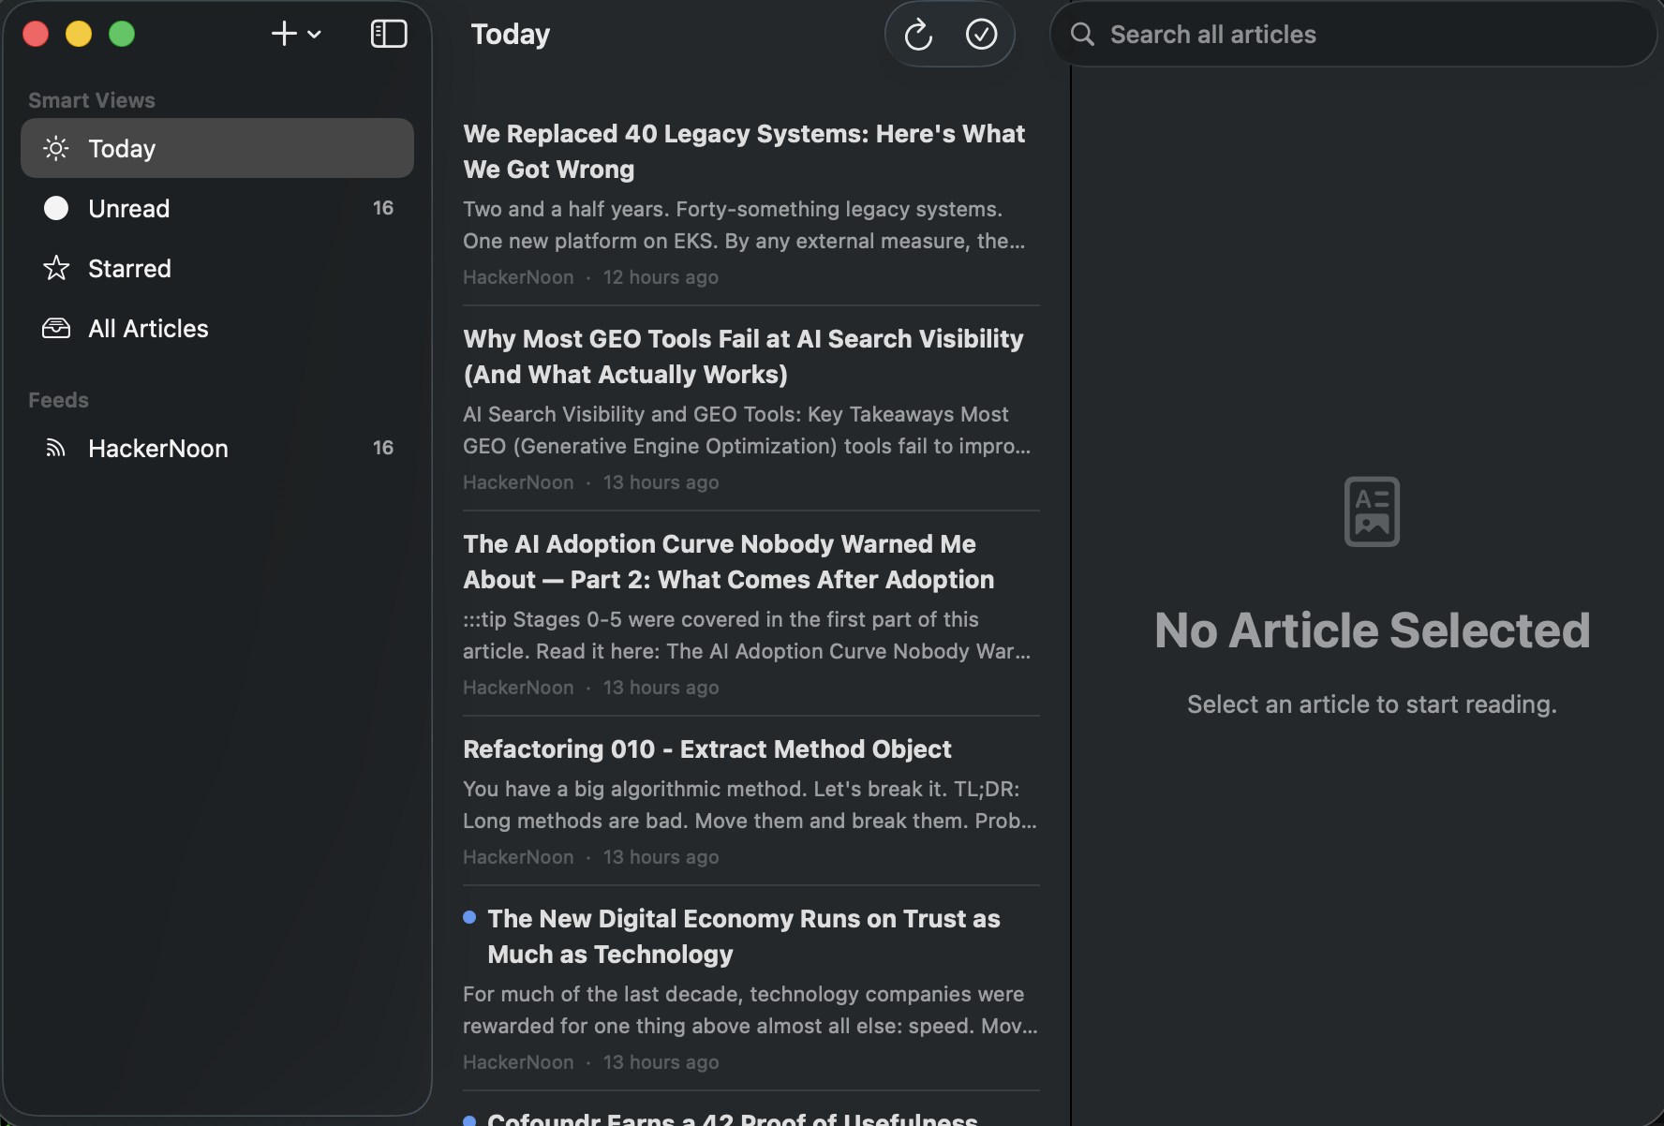Click the summary starting 'Two and a half years'
This screenshot has width=1664, height=1126.
pos(744,225)
